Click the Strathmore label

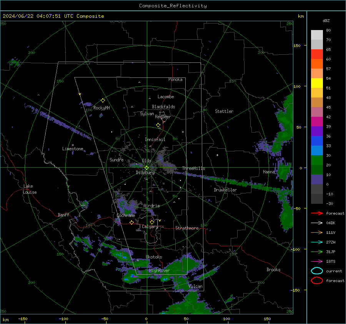(187, 228)
